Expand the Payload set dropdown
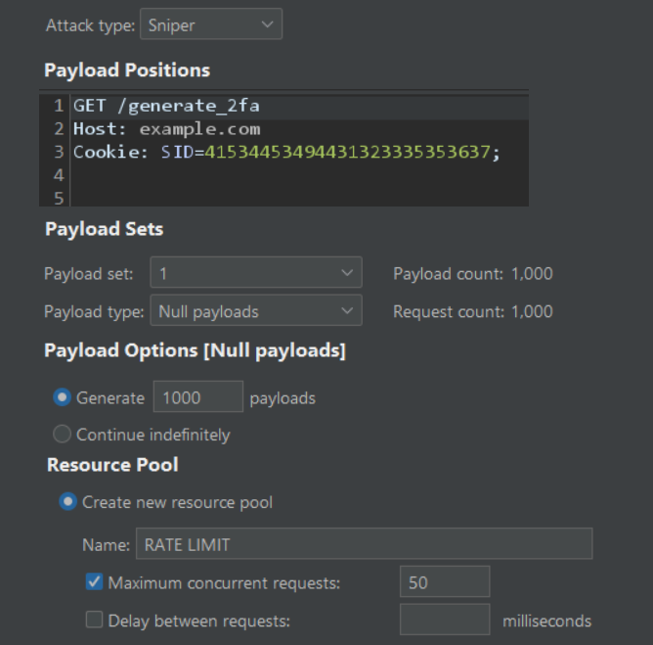Viewport: 653px width, 645px height. click(256, 273)
